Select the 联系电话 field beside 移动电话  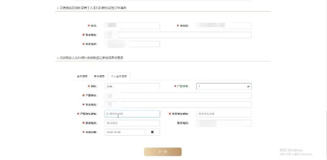tap(224, 123)
